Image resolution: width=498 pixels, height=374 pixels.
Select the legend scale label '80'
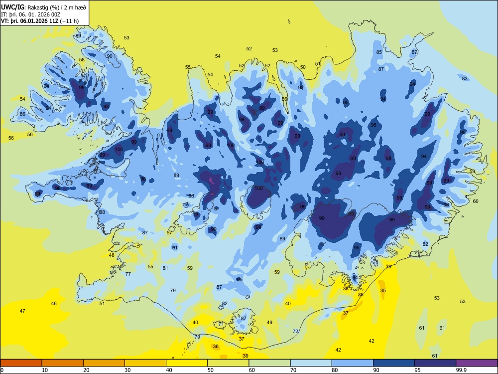pyautogui.click(x=335, y=370)
